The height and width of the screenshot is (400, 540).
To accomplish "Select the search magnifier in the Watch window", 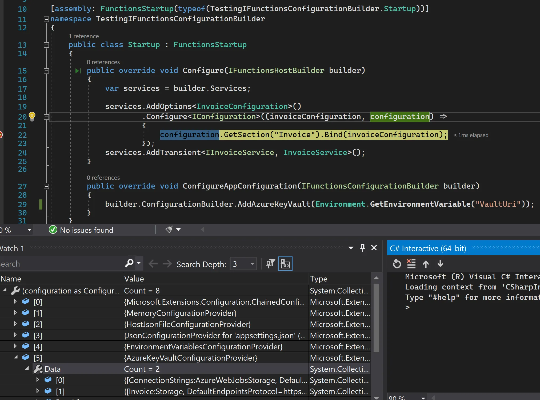I will pos(129,263).
